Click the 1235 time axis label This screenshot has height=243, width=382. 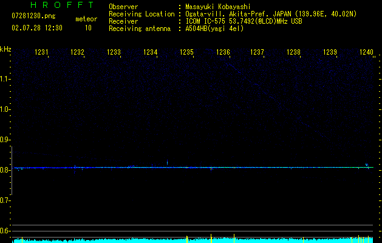pos(186,52)
